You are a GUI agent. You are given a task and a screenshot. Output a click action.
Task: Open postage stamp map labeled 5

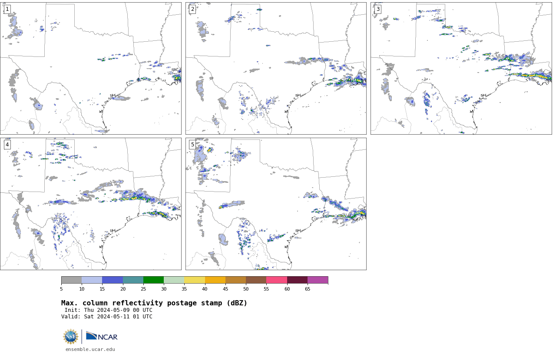coord(276,204)
